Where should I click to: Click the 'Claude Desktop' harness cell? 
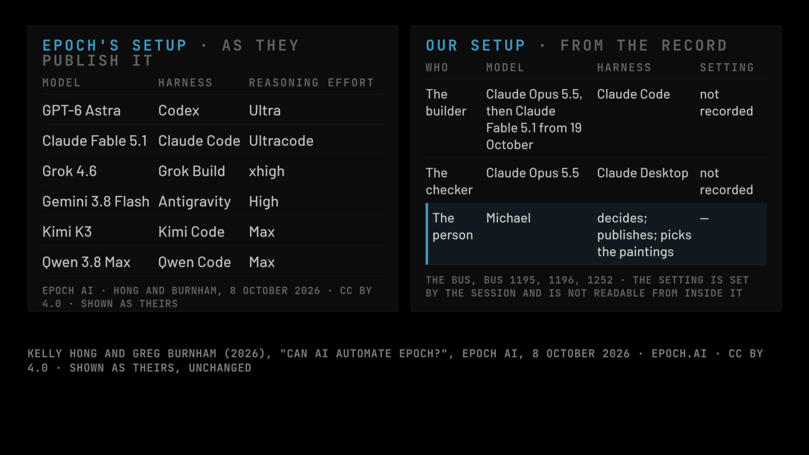(643, 173)
